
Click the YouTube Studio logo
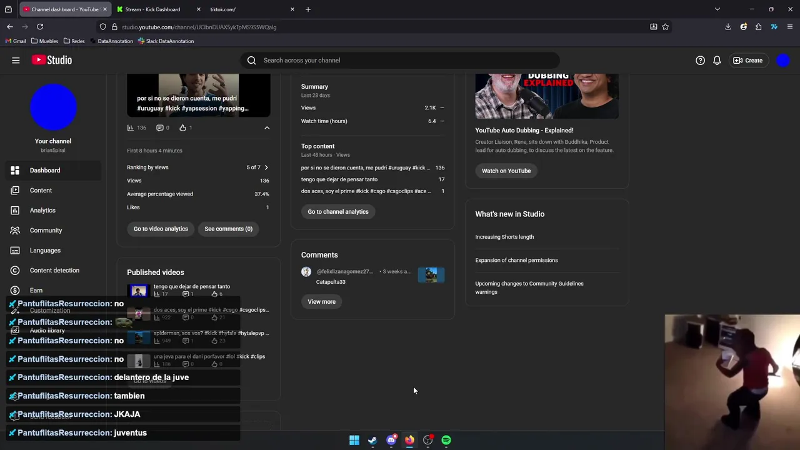pos(52,60)
